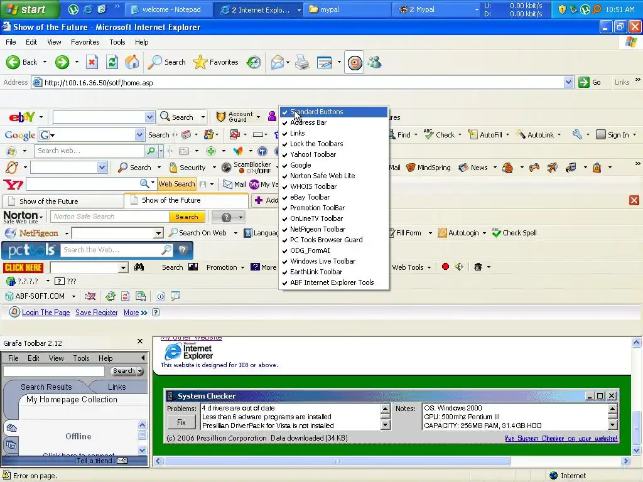Image resolution: width=643 pixels, height=482 pixels.
Task: Click the binoculars find icon
Action: click(x=139, y=267)
